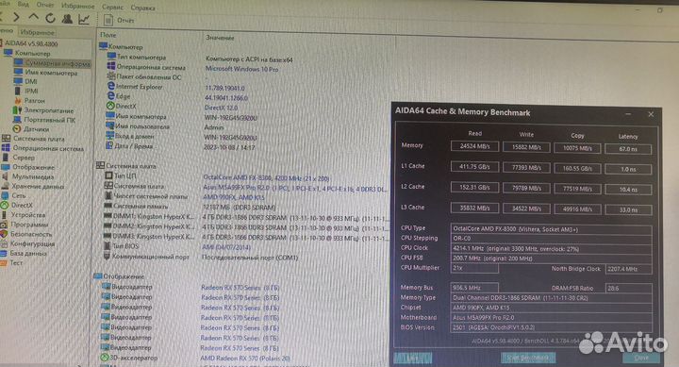Screen dimensions: 679x367
Task: Open Asus M5A99FX Pro R2.0 link in list
Action: pos(295,188)
